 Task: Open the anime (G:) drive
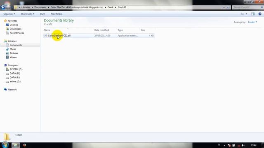[x=15, y=81]
